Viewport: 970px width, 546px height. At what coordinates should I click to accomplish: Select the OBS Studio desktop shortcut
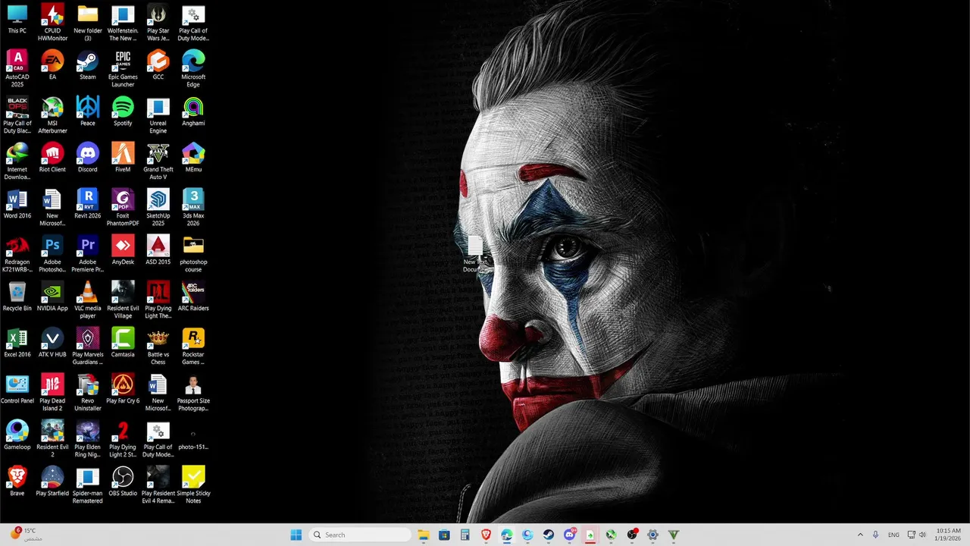point(123,482)
